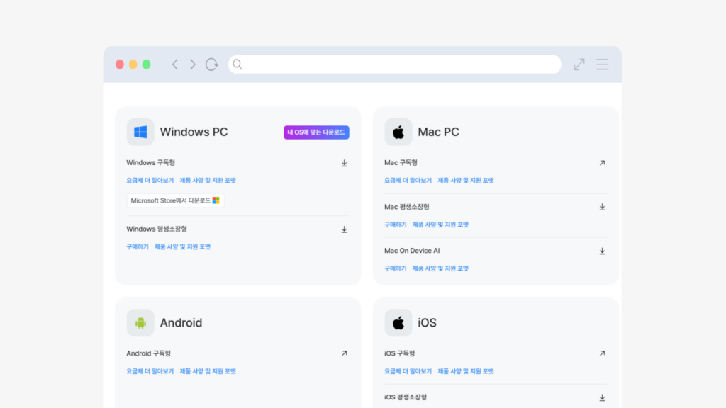The width and height of the screenshot is (726, 408).
Task: Focus the browser address bar
Action: tap(394, 64)
